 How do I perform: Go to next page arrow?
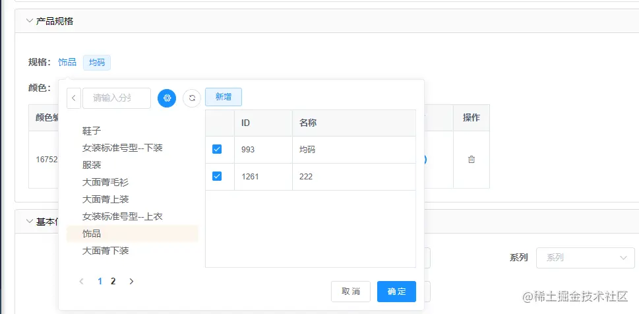131,281
